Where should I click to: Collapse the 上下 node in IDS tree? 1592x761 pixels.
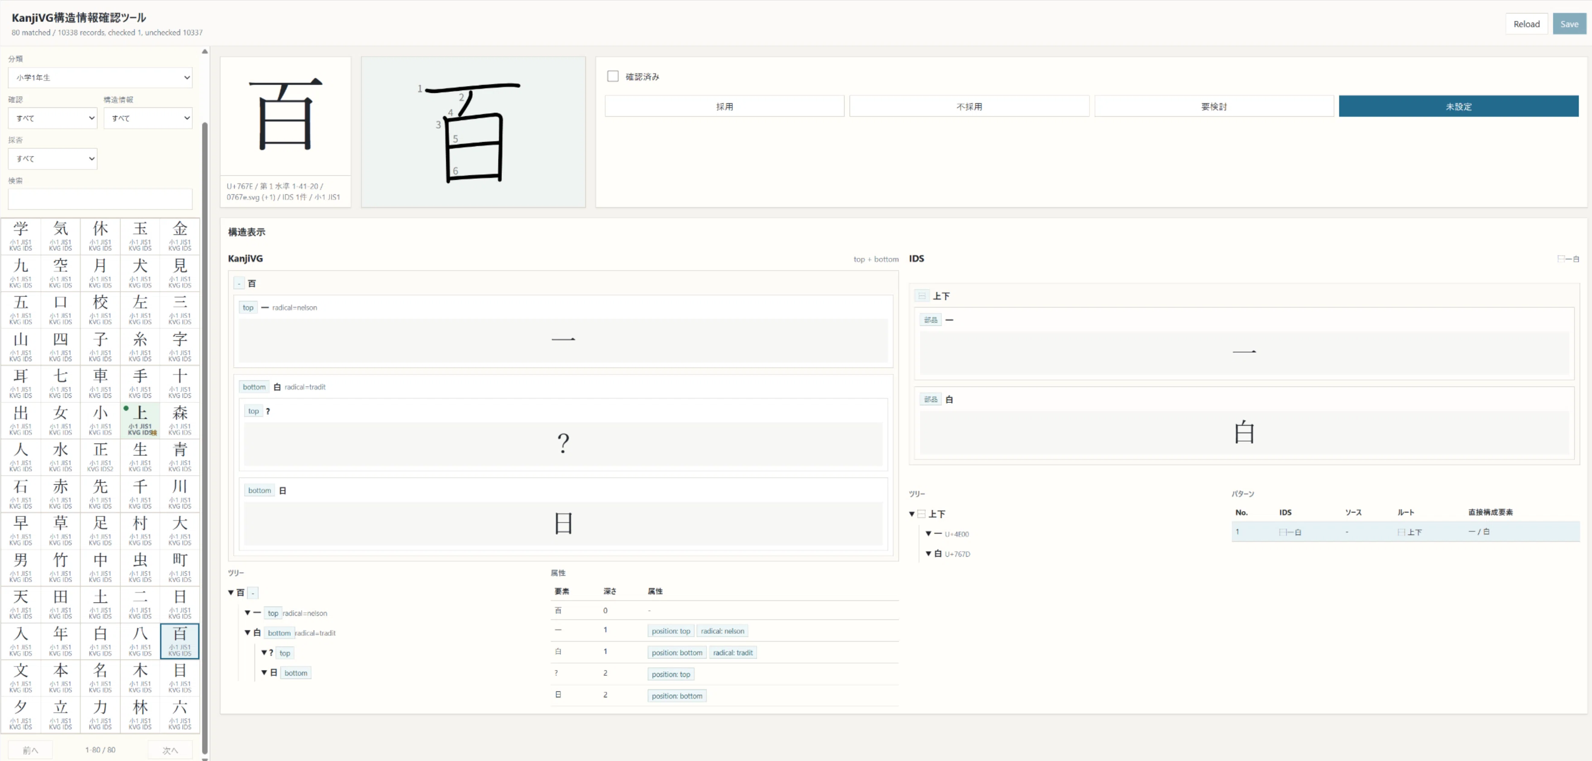tap(911, 514)
